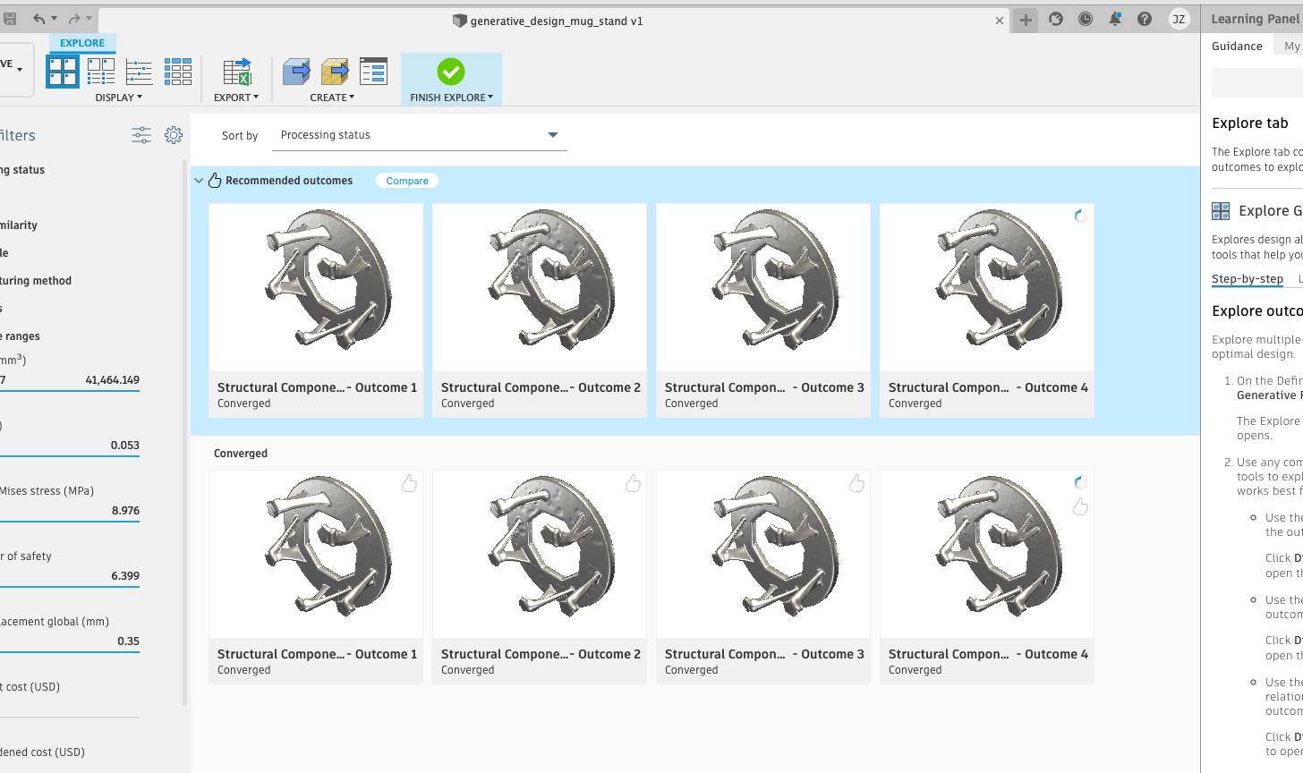Click the thumbs-up icon beside Recommended outcomes
Screen dimensions: 1303x773
coord(215,181)
